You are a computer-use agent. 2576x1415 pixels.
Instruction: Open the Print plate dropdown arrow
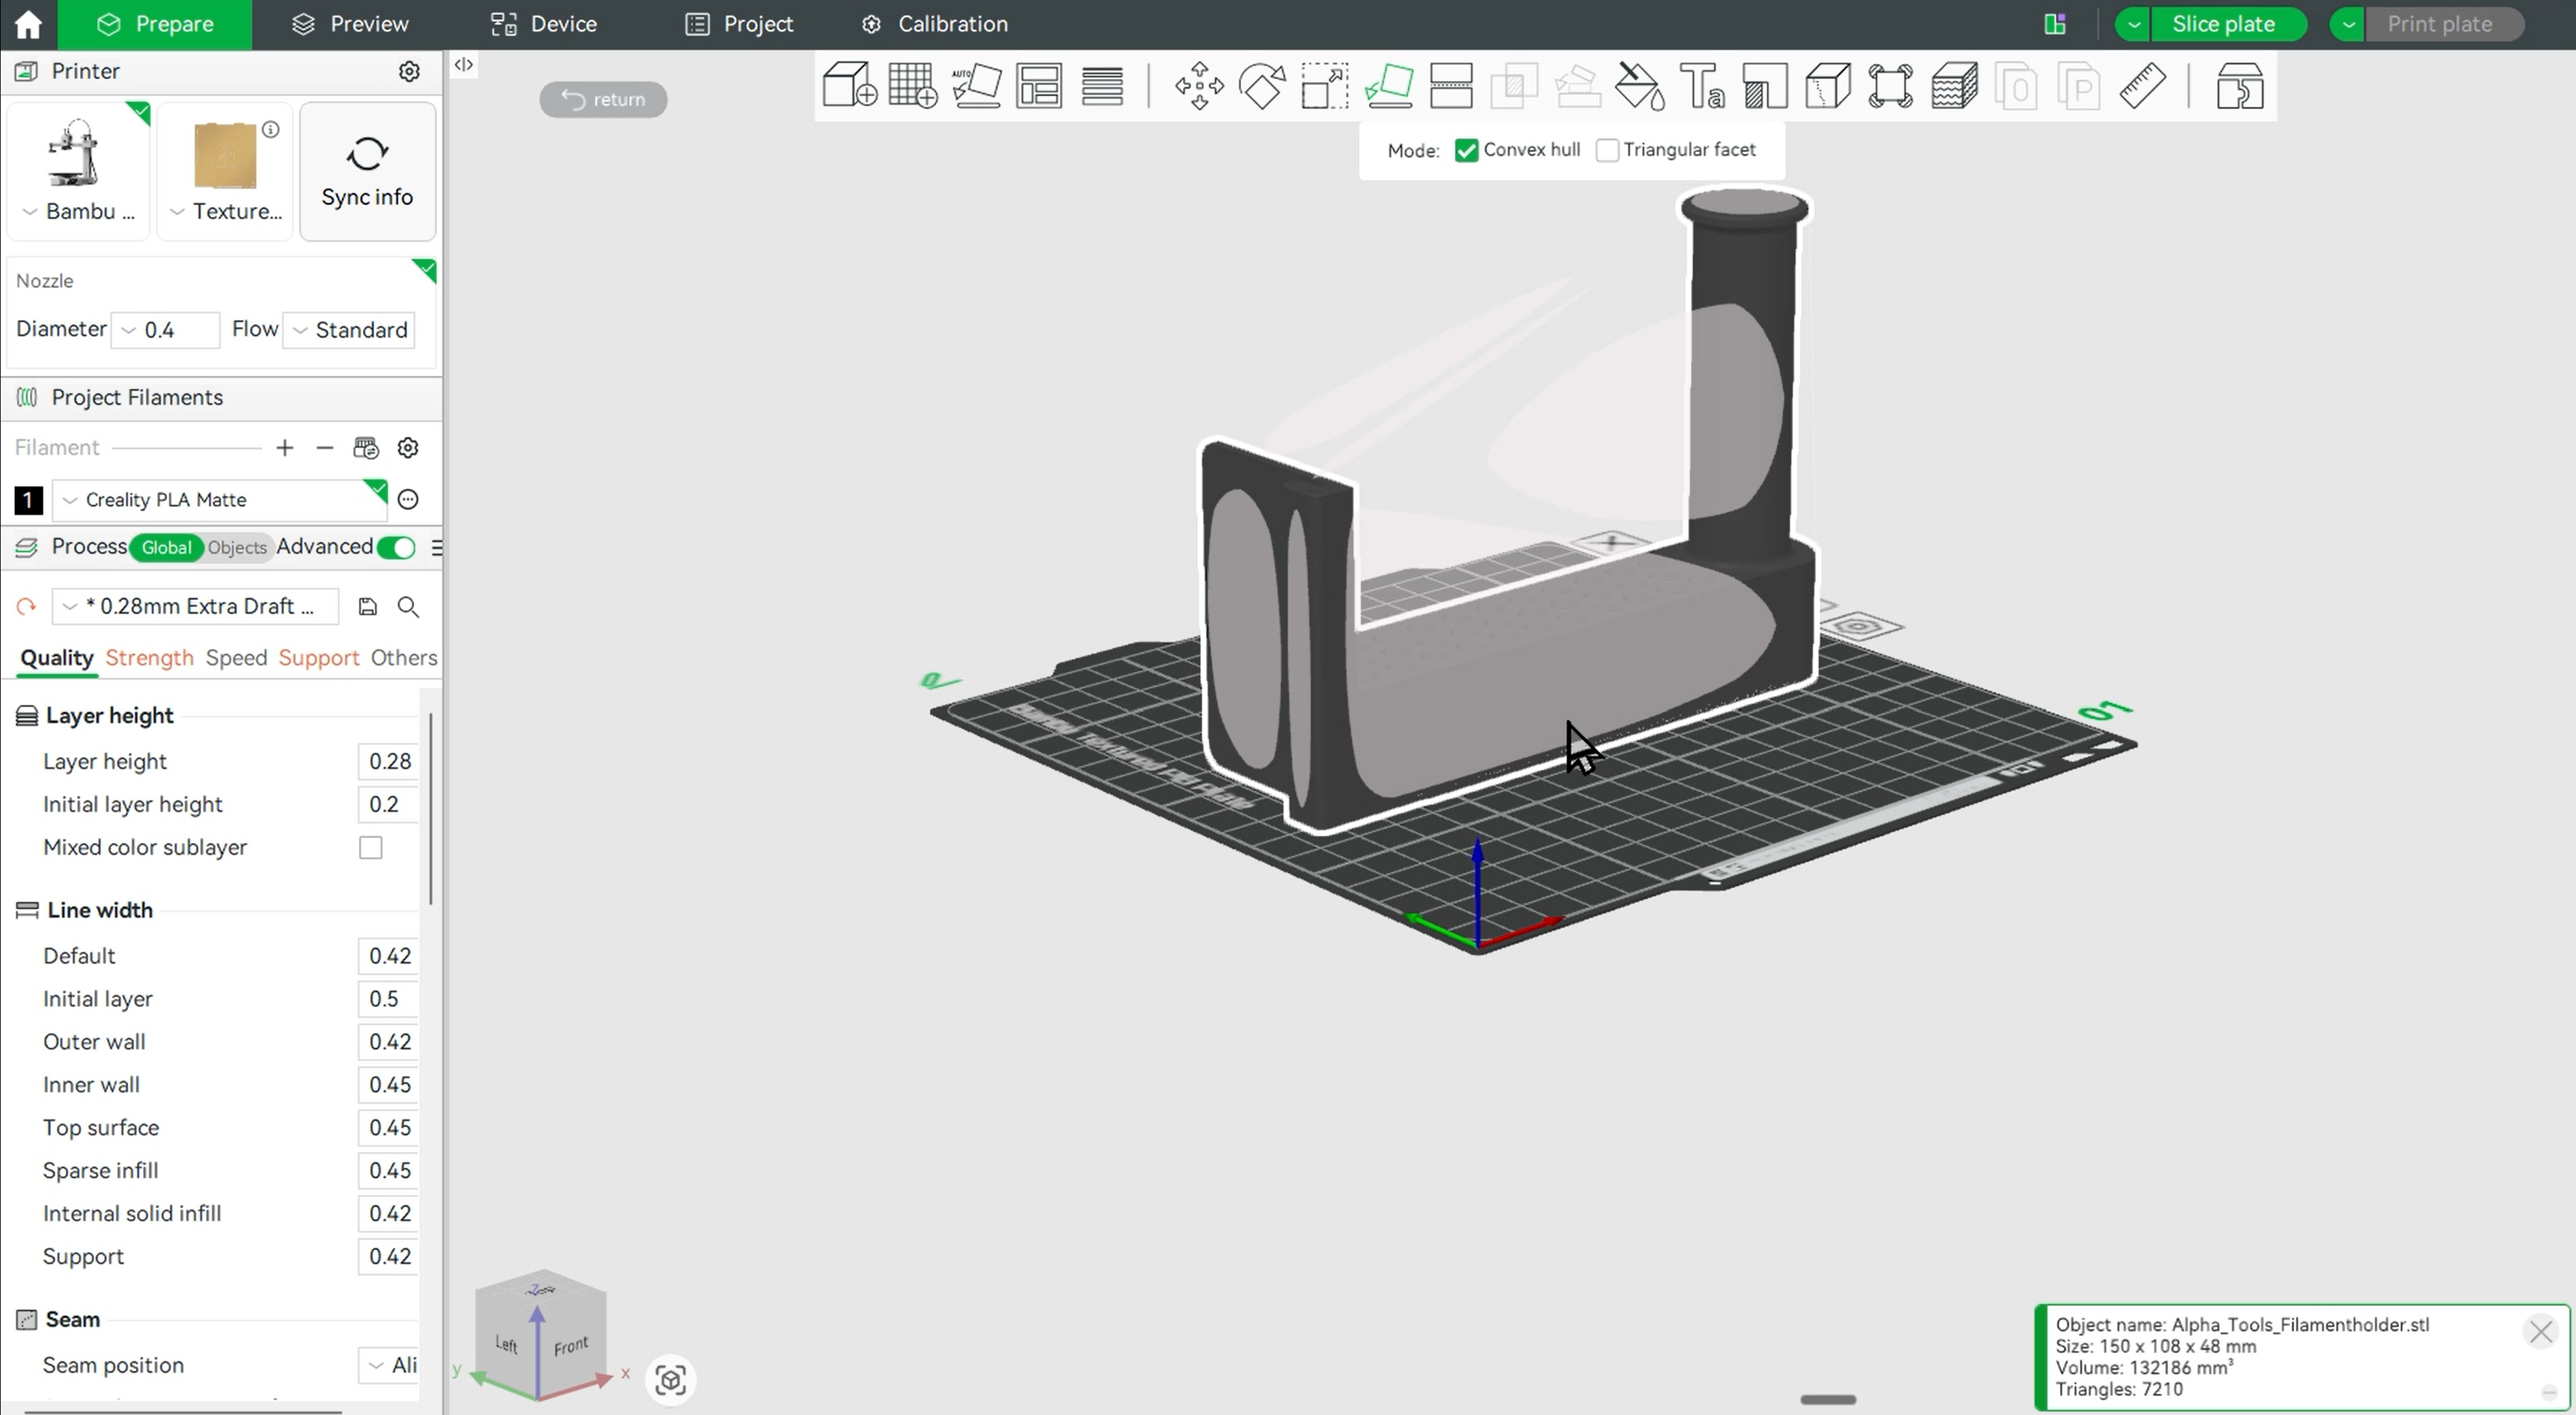[x=2348, y=24]
